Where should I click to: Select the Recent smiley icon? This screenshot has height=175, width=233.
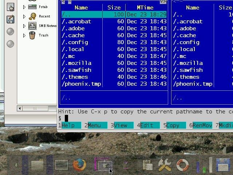[32, 16]
